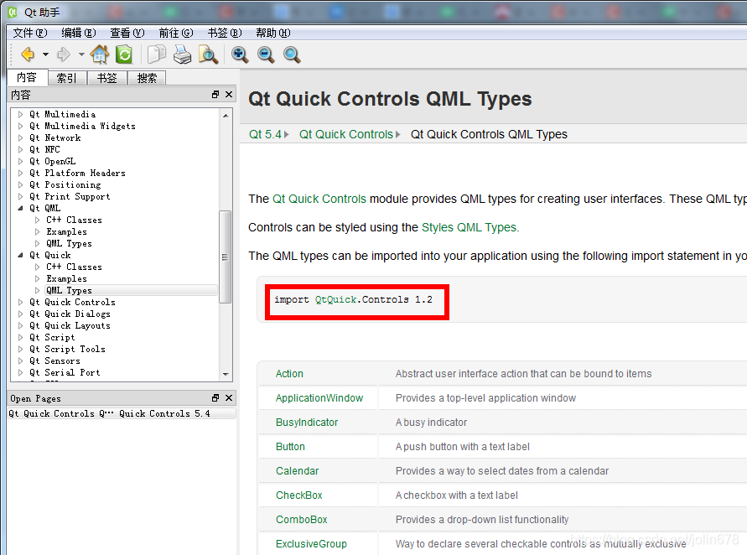747x555 pixels.
Task: Undock the 内容 panel with its float icon
Action: tap(215, 95)
